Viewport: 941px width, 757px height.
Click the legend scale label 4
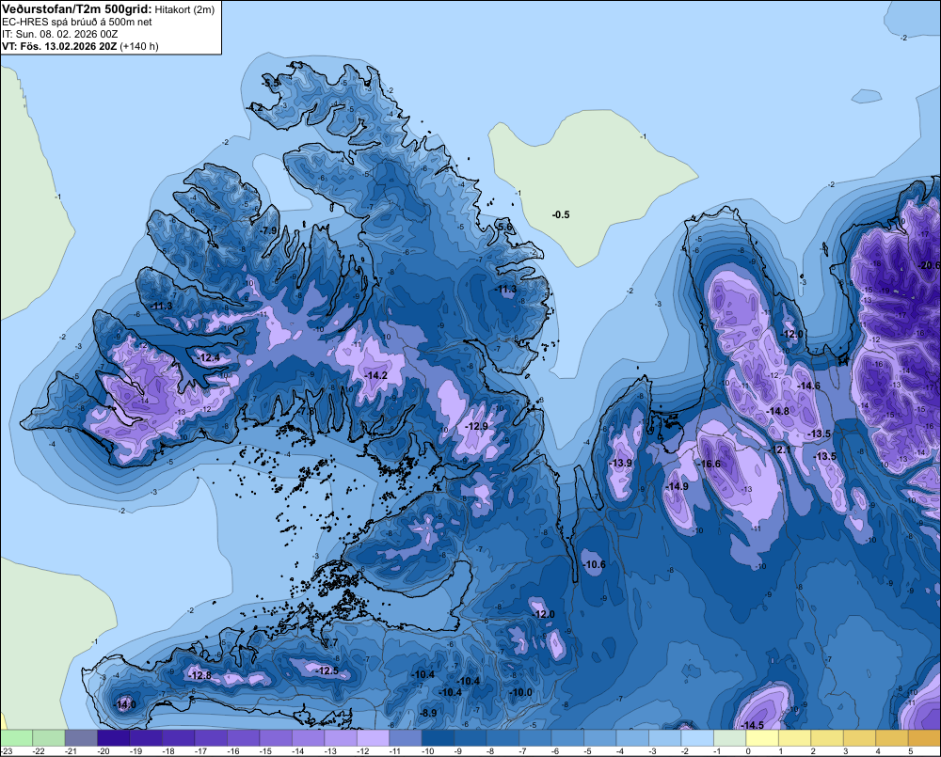pyautogui.click(x=878, y=751)
